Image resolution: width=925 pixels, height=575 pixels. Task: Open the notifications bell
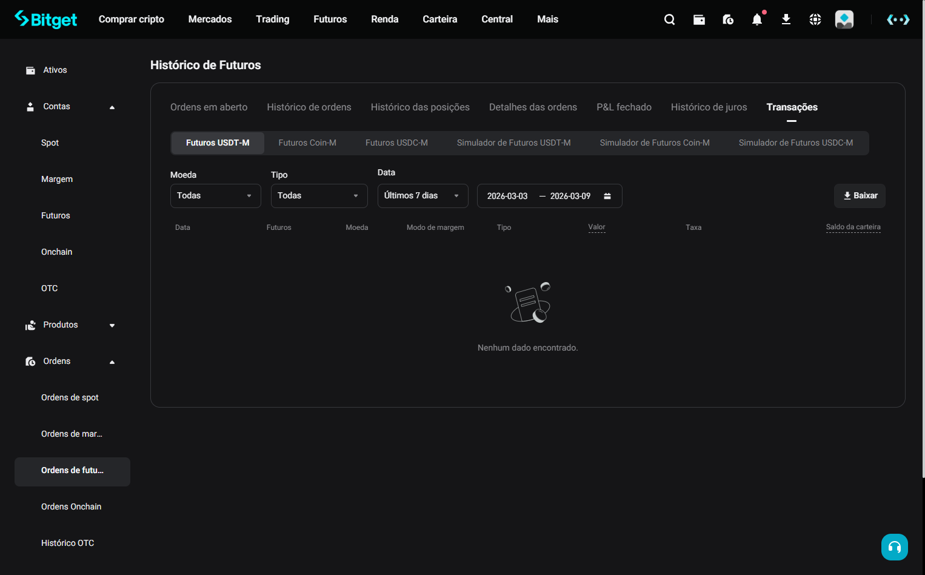(x=757, y=19)
